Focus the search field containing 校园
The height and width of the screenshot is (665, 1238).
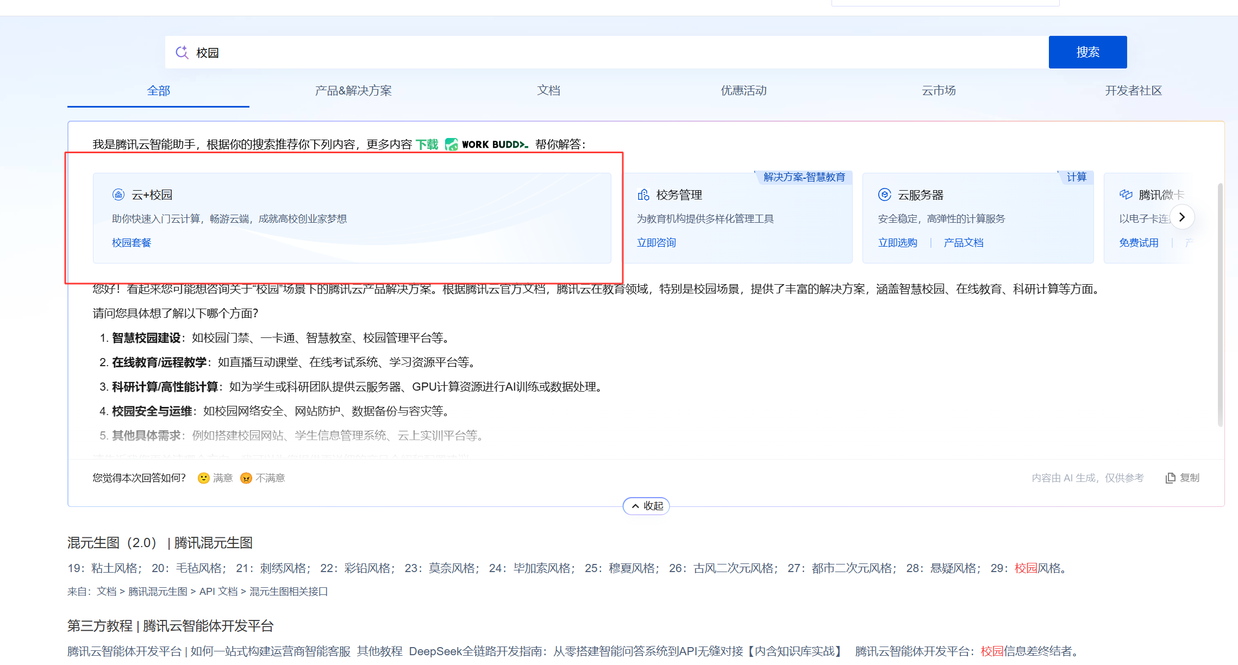click(x=607, y=52)
